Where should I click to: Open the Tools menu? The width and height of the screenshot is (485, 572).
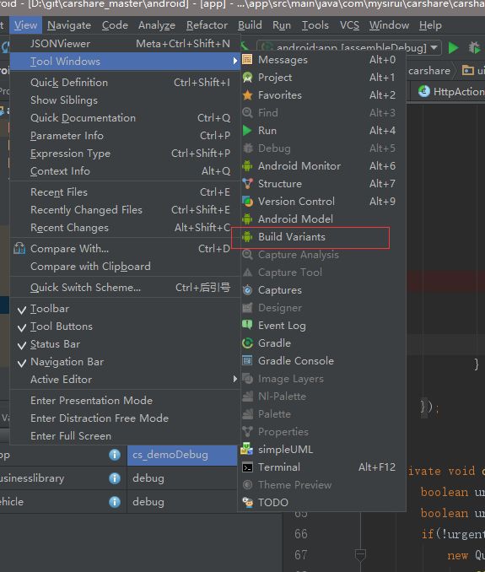[315, 25]
